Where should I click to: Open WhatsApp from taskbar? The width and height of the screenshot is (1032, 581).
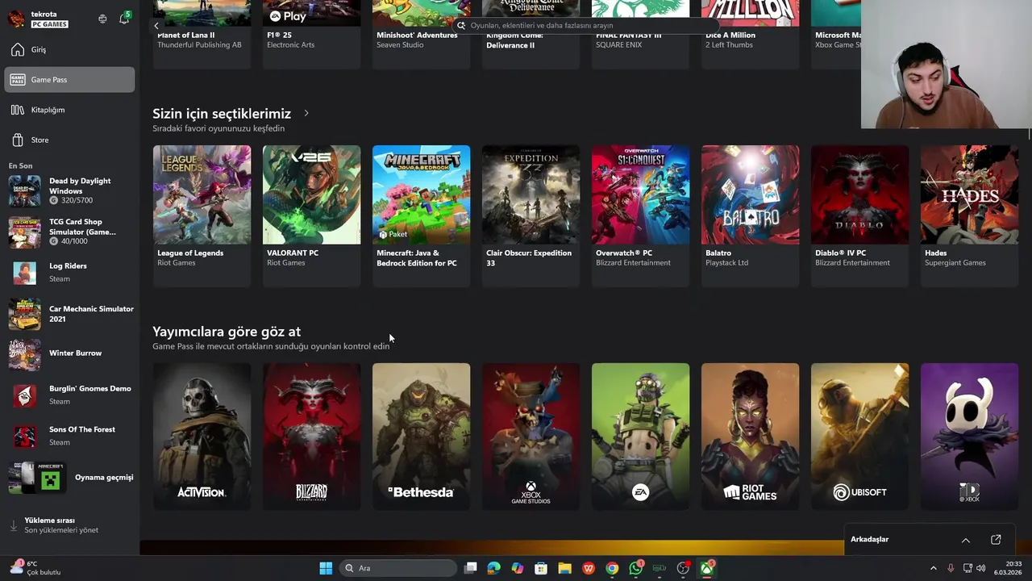636,568
